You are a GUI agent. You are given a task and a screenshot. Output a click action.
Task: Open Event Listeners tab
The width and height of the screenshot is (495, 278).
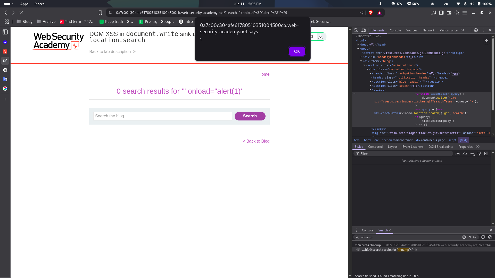(413, 146)
